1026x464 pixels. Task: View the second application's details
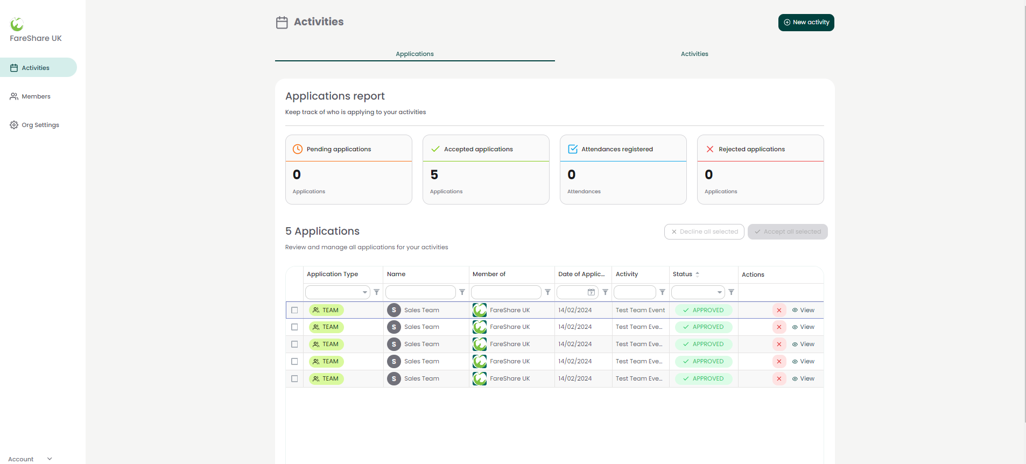click(x=803, y=327)
